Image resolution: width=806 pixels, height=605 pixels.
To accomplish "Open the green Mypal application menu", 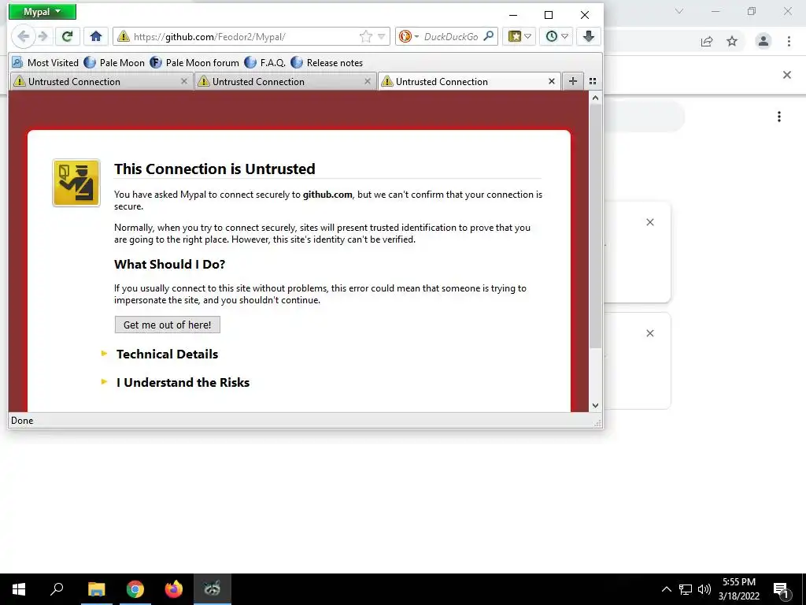I will [43, 11].
